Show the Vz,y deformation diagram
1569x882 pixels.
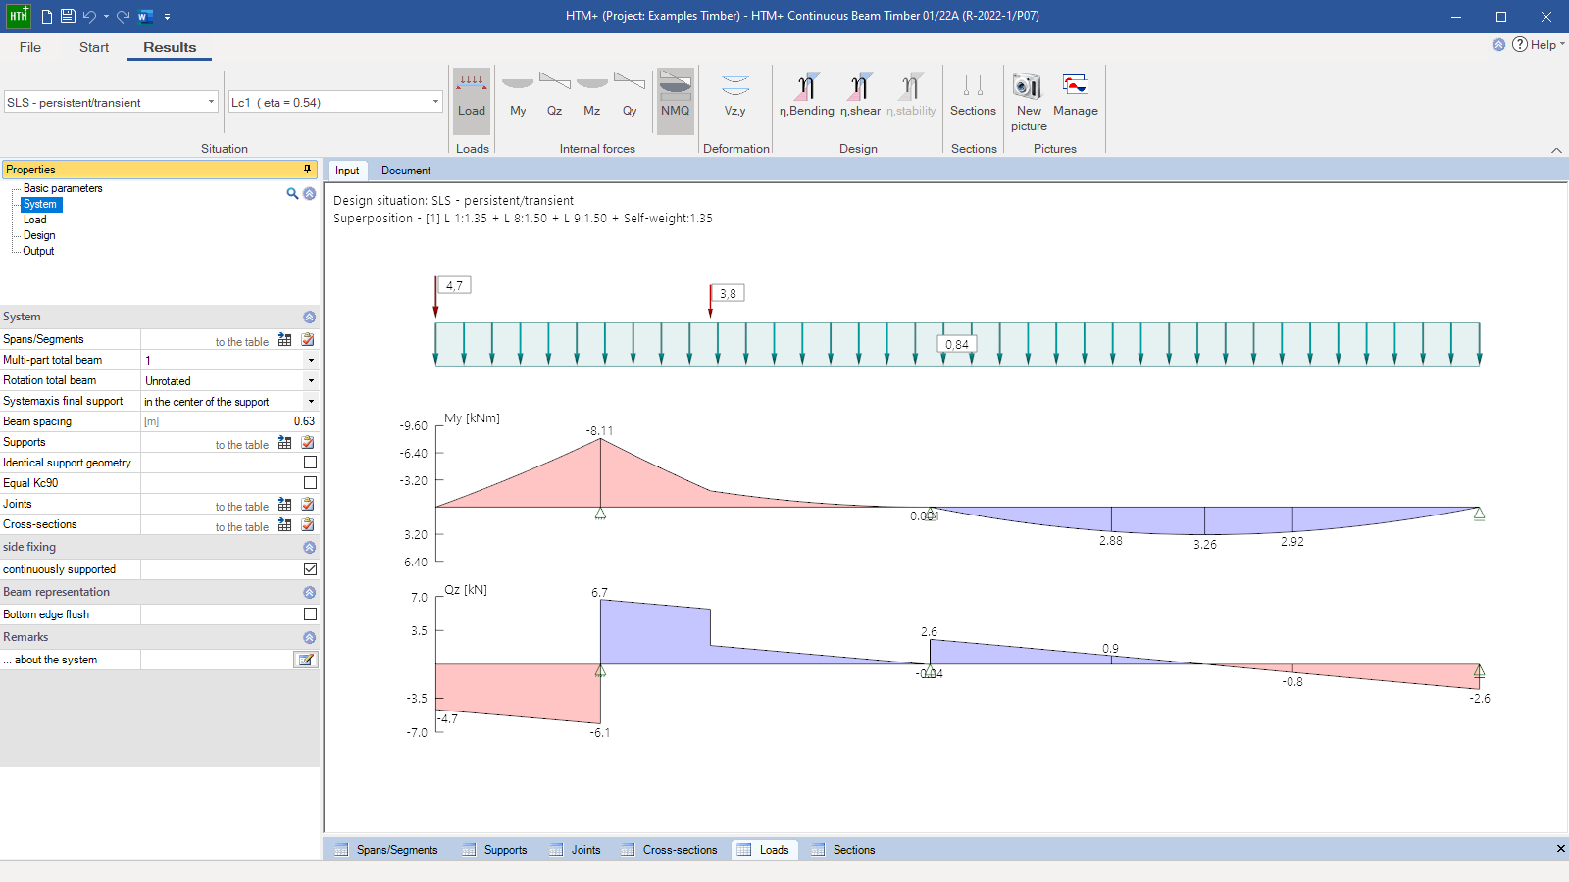(735, 95)
